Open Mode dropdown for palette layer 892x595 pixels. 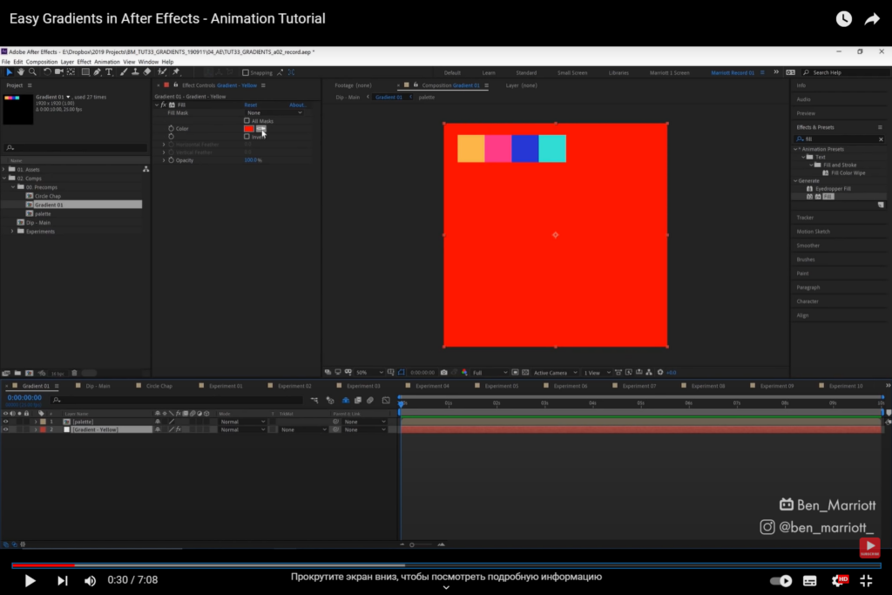tap(243, 422)
